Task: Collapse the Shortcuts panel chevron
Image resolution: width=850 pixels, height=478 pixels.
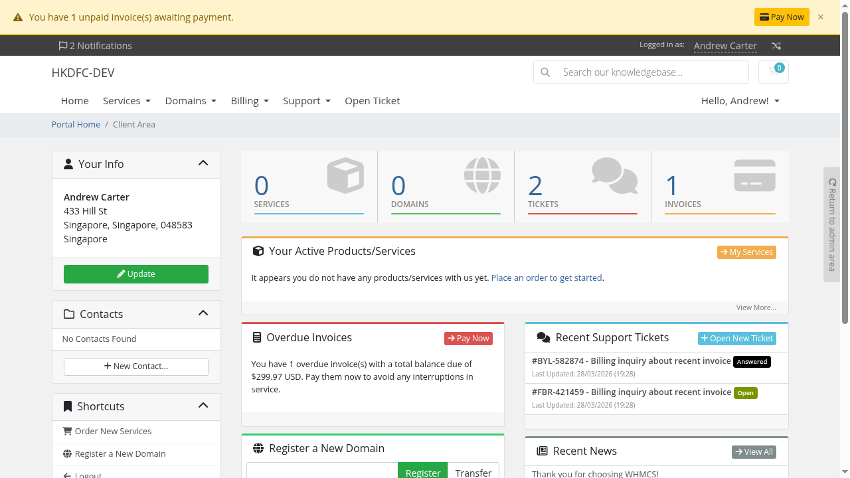Action: [203, 406]
